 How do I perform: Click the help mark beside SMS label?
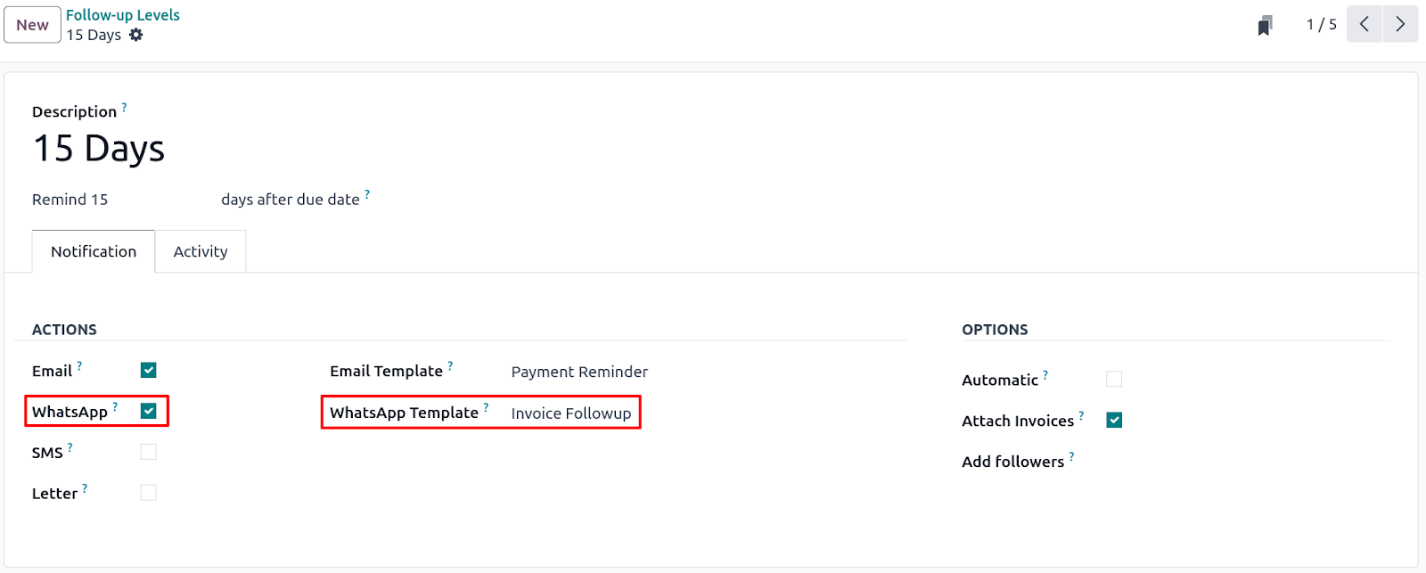(70, 447)
